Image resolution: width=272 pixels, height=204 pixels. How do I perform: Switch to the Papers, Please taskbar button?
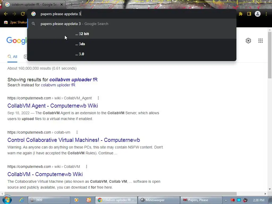point(201,200)
